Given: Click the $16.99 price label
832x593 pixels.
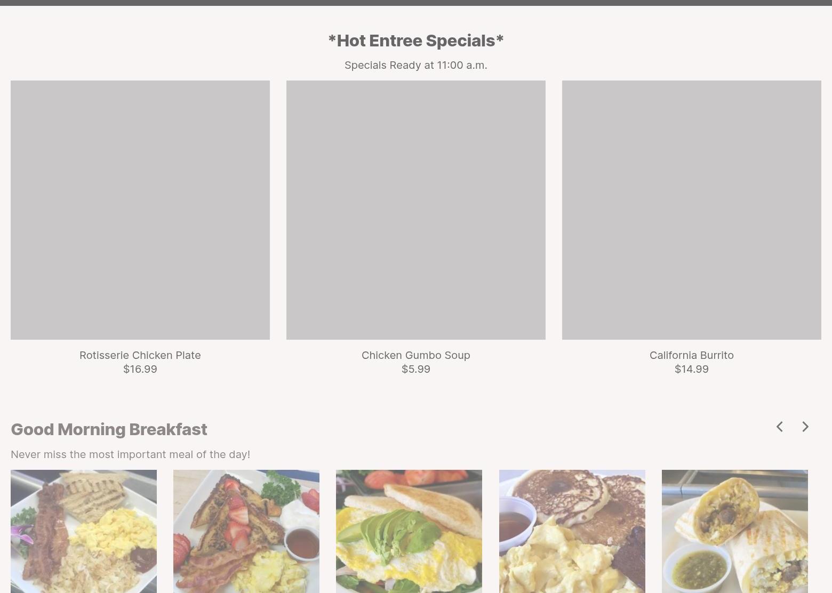Looking at the screenshot, I should (x=140, y=369).
